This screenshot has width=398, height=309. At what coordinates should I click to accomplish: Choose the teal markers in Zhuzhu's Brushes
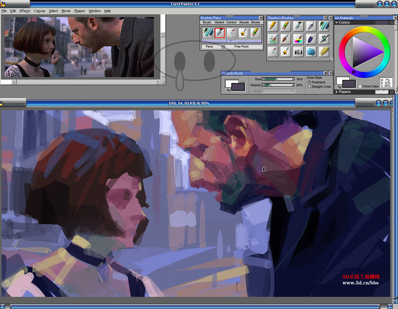pos(324,26)
